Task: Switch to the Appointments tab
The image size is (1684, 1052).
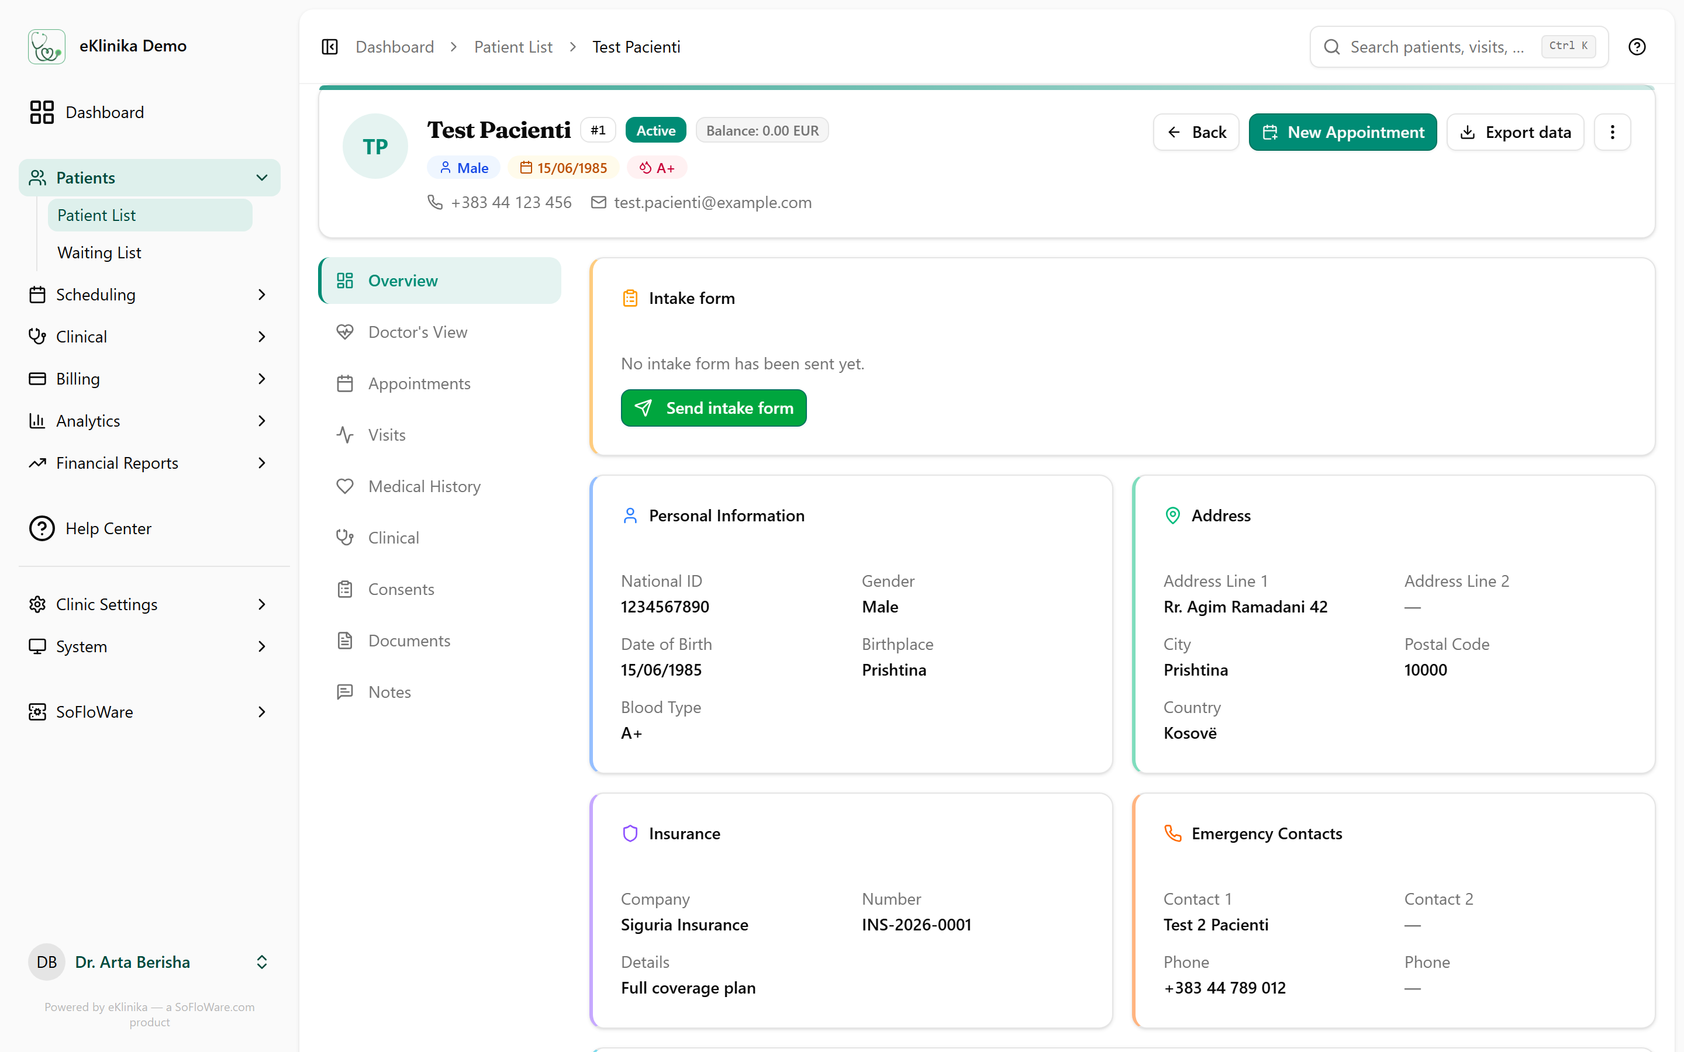Action: click(x=440, y=383)
